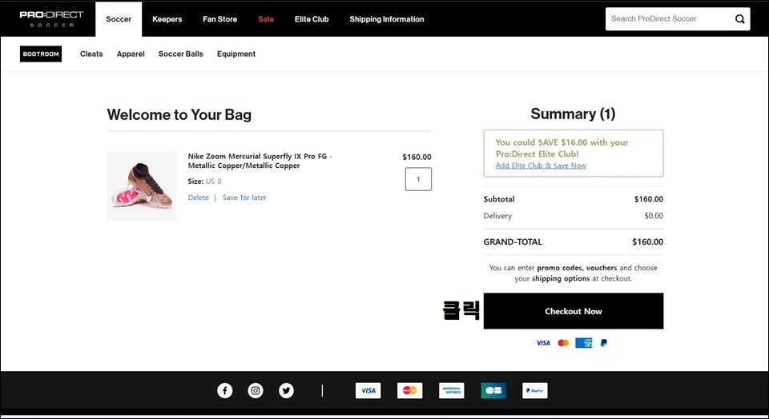Click the Delivery $0.00 value

(654, 216)
